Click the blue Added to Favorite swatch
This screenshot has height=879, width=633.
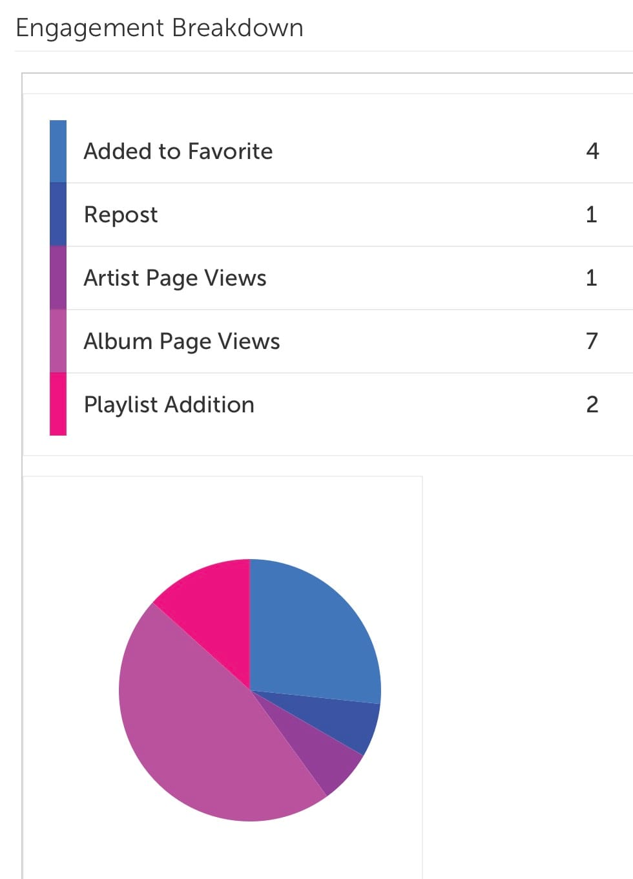coord(58,151)
